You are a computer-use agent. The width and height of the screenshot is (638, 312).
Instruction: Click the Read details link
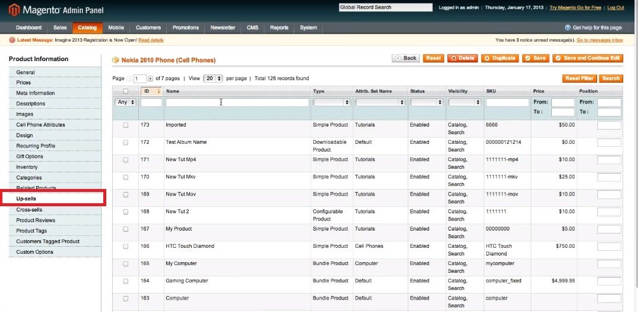coord(151,40)
